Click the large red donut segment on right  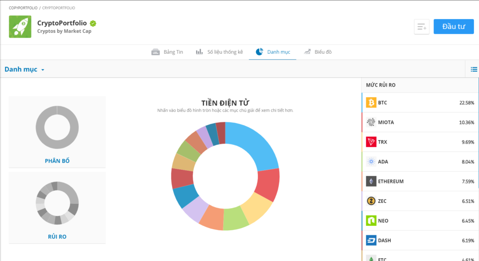tap(268, 183)
